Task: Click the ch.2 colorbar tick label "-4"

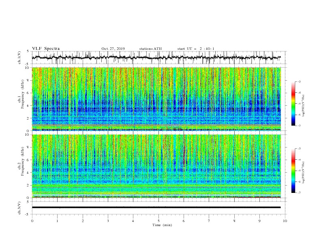Action: click(x=299, y=160)
